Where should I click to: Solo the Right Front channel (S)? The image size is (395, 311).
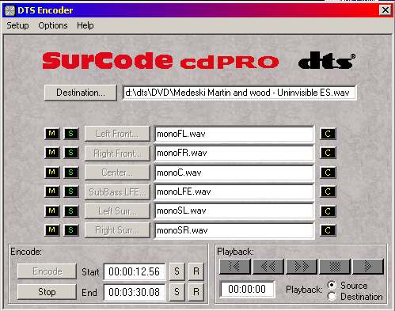pyautogui.click(x=71, y=153)
